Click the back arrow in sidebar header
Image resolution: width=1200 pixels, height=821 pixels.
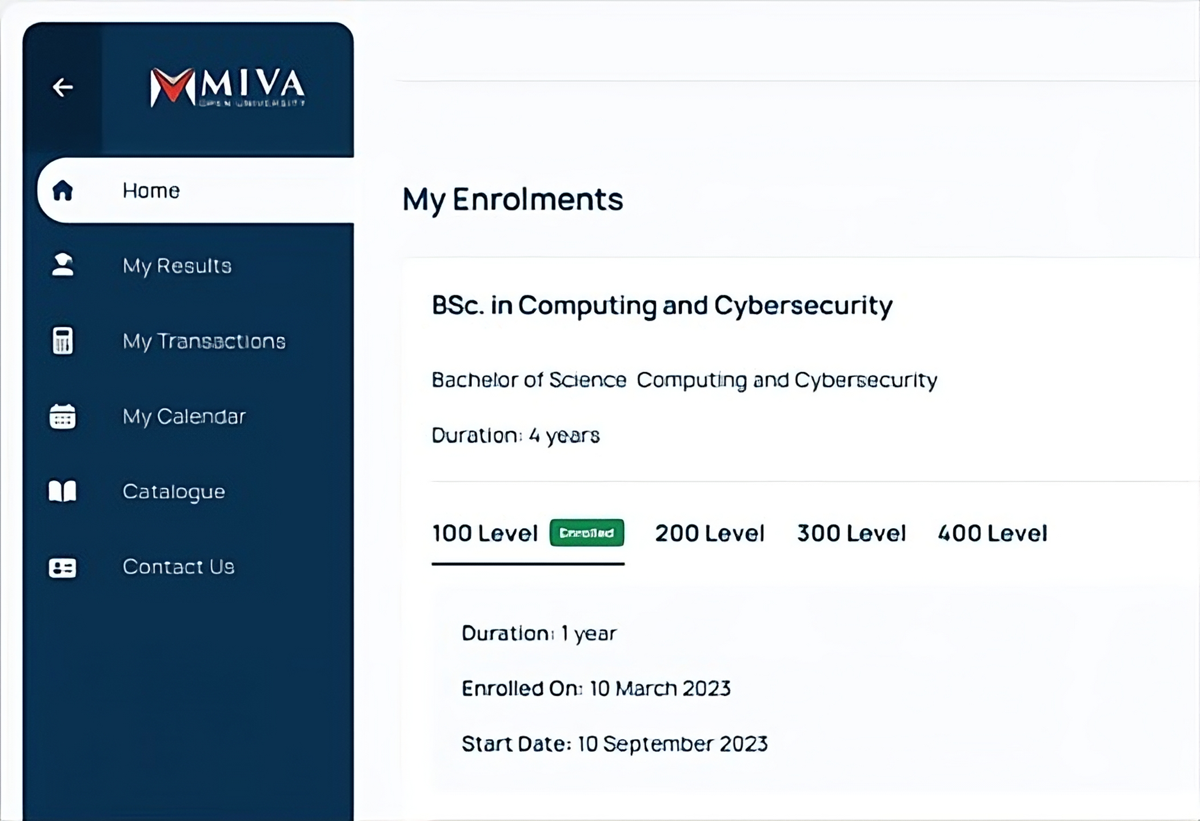click(x=62, y=87)
